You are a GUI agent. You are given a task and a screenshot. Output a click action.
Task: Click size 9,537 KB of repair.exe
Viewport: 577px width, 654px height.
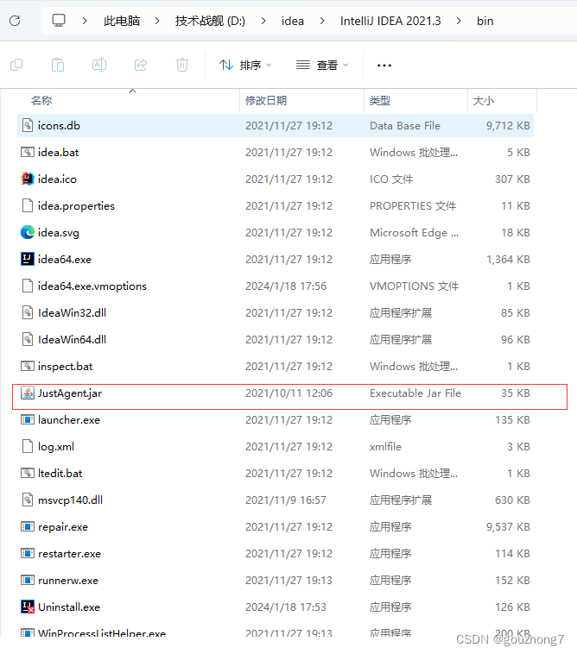point(508,527)
